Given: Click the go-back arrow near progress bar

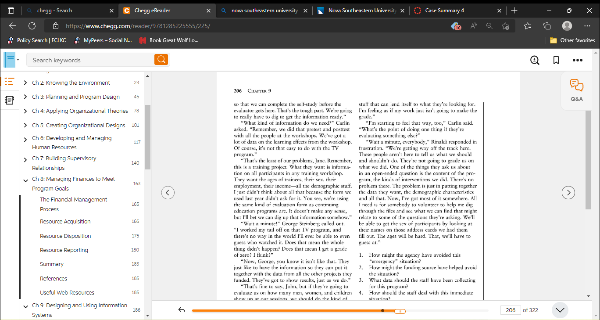Looking at the screenshot, I should [x=182, y=310].
